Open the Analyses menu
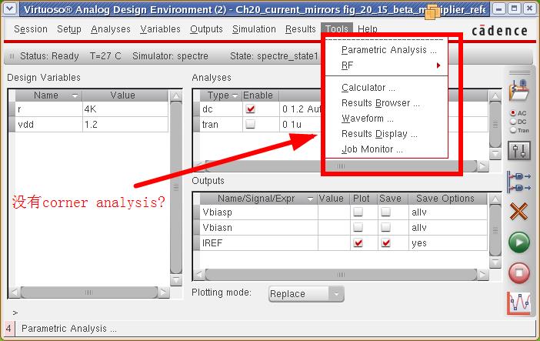 (x=111, y=29)
